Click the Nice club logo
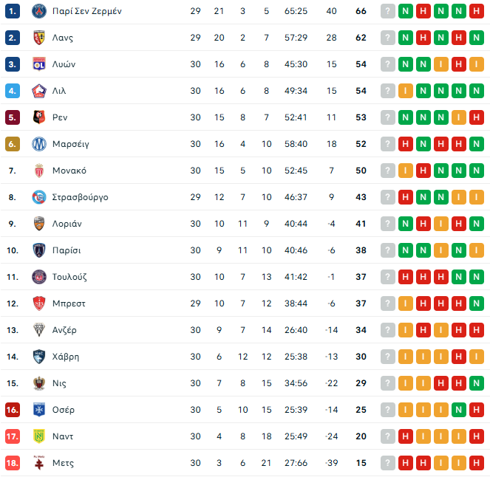490x477 pixels. click(39, 383)
